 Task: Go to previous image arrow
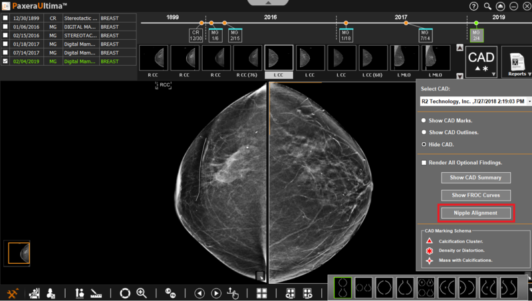pos(199,293)
